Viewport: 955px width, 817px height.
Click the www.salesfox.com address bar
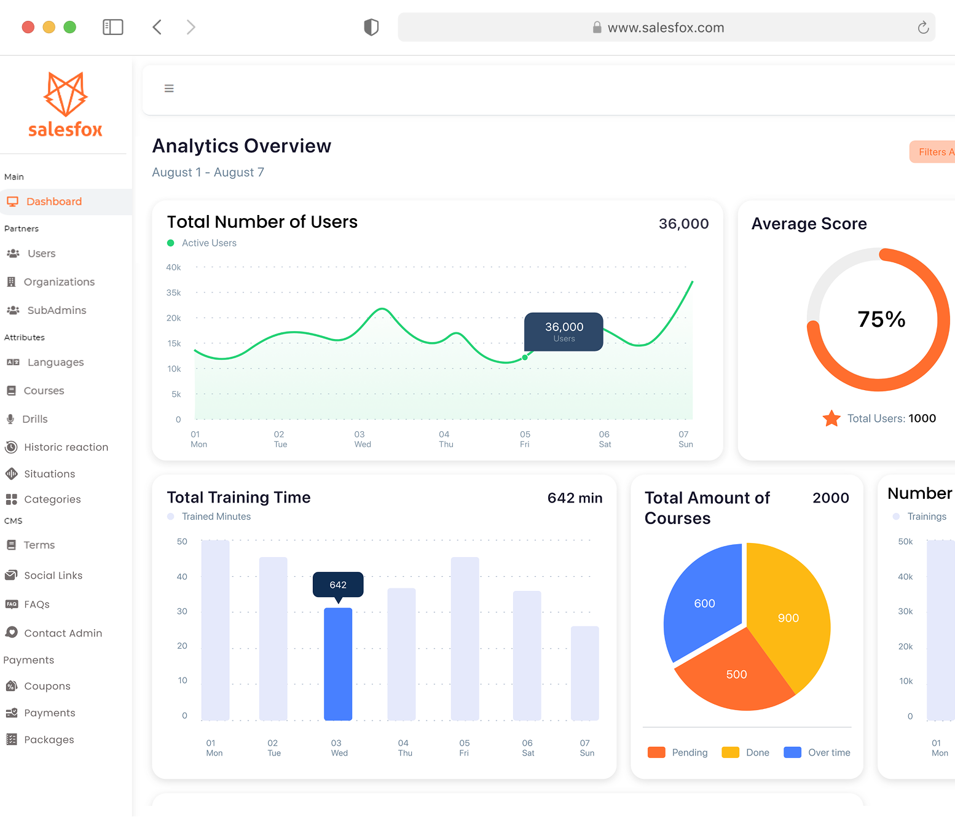(x=666, y=28)
